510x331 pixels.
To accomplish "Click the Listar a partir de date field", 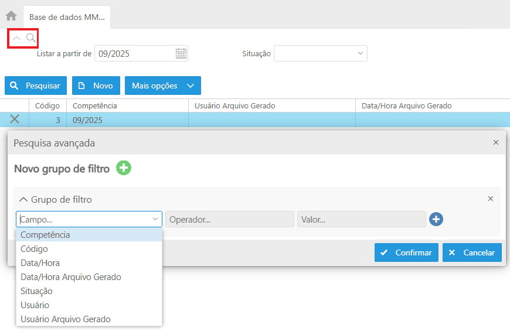I will point(135,54).
